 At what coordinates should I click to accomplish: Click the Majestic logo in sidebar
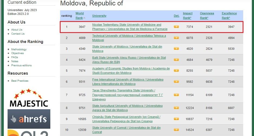point(29,98)
